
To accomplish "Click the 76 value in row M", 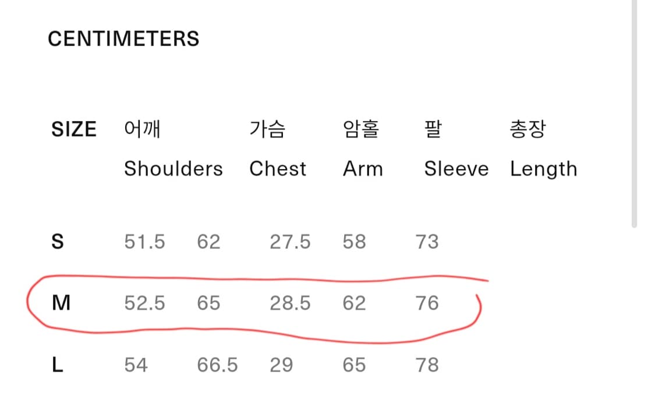I will pos(427,303).
